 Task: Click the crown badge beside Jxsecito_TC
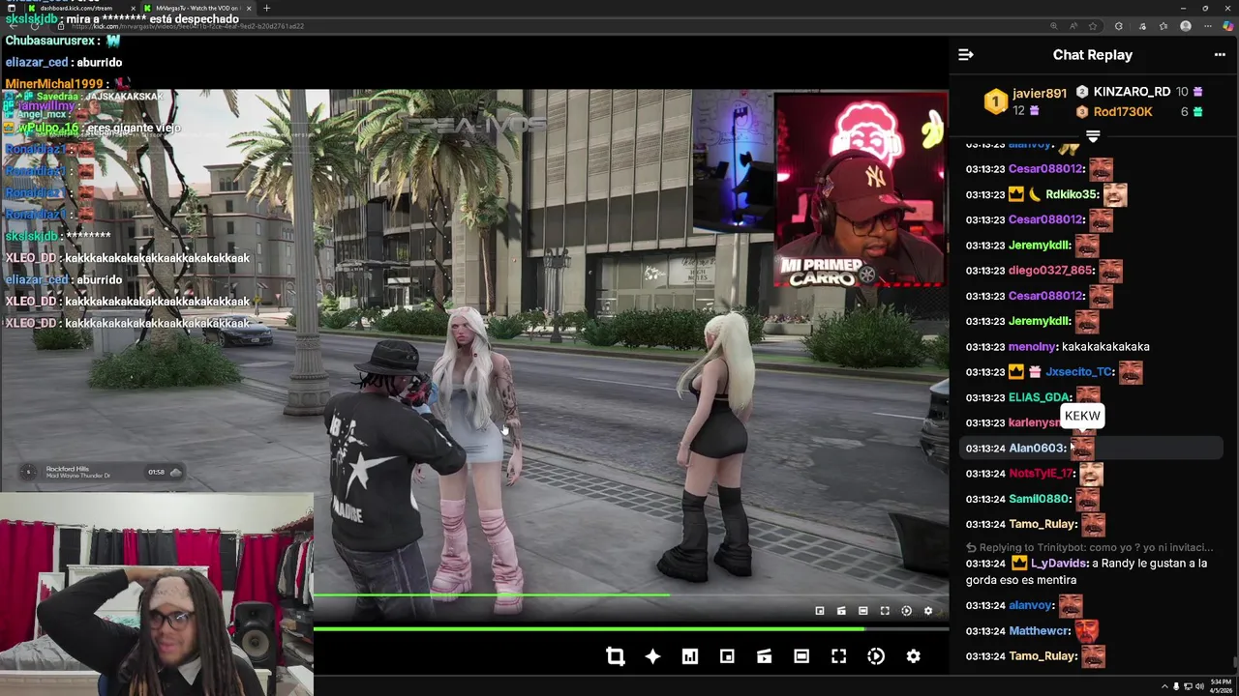click(x=1016, y=372)
